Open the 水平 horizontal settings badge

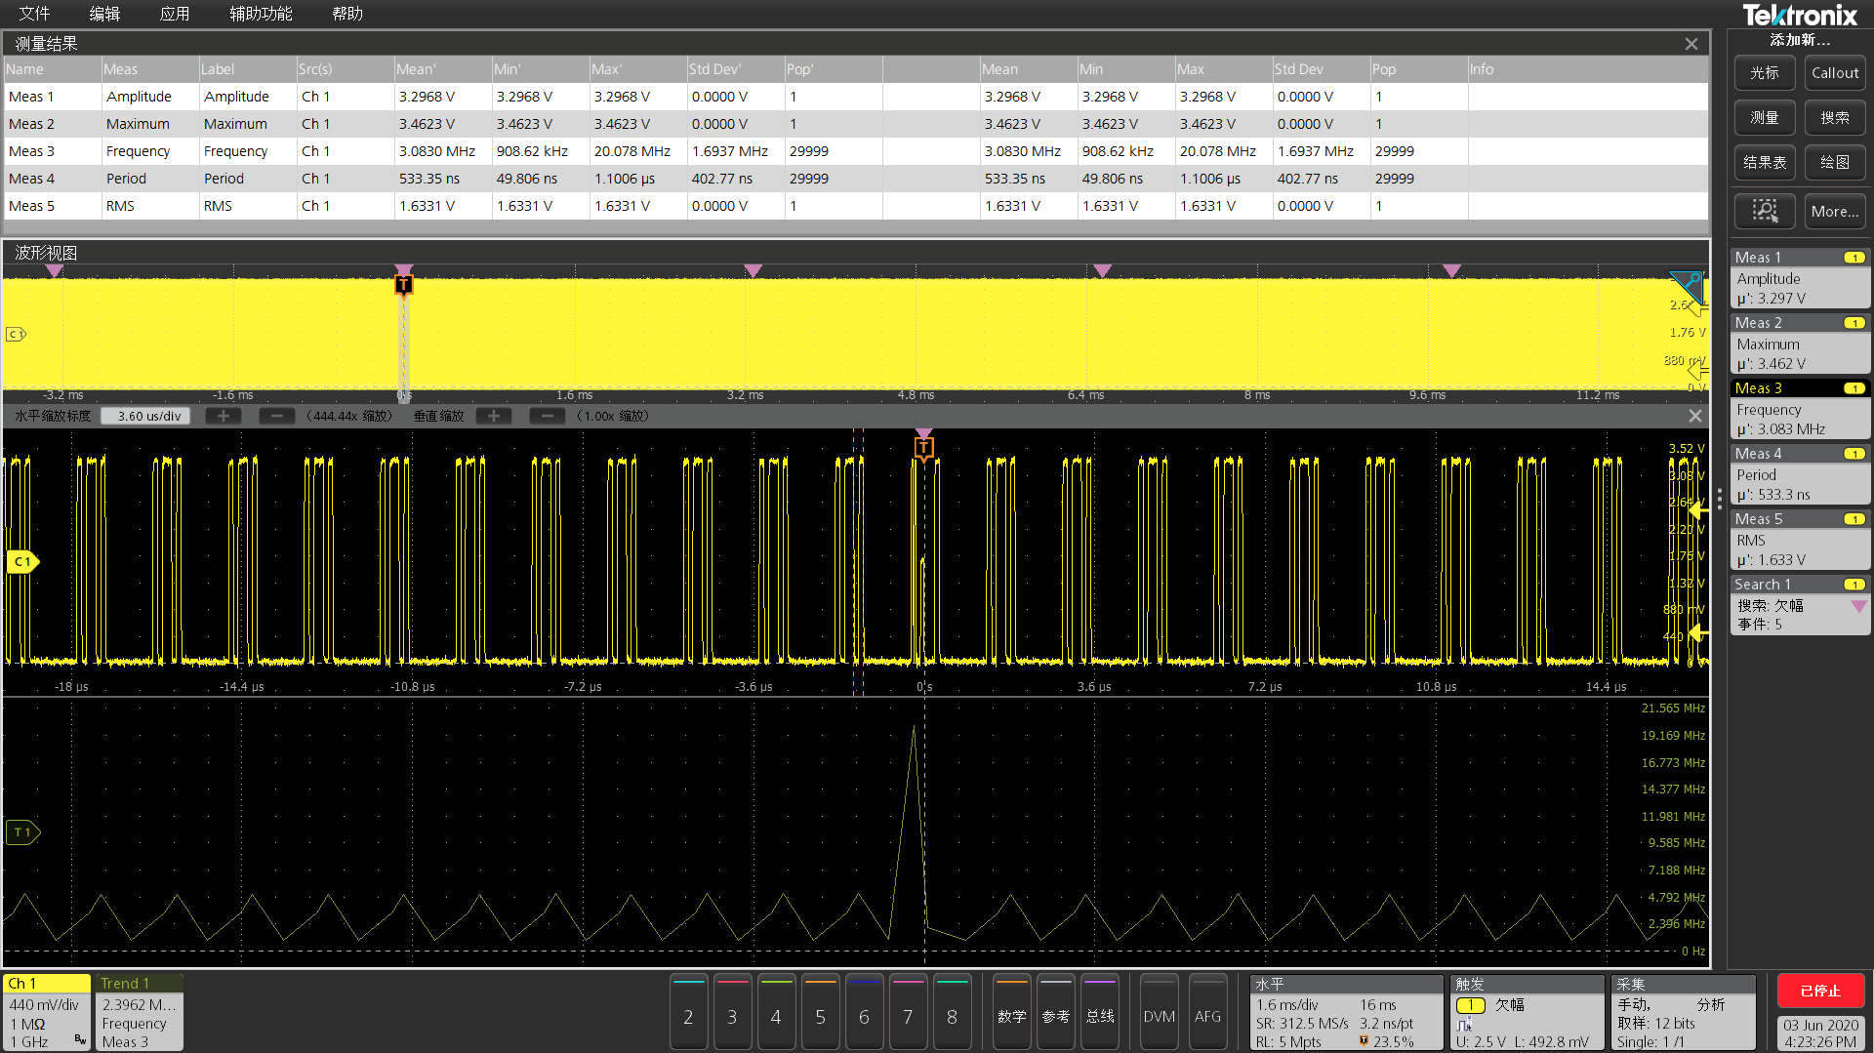1346,1012
